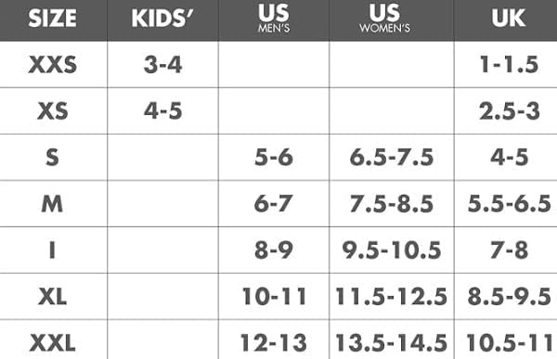Image resolution: width=557 pixels, height=359 pixels.
Task: Select the US men's 5-6 cell
Action: click(x=274, y=158)
